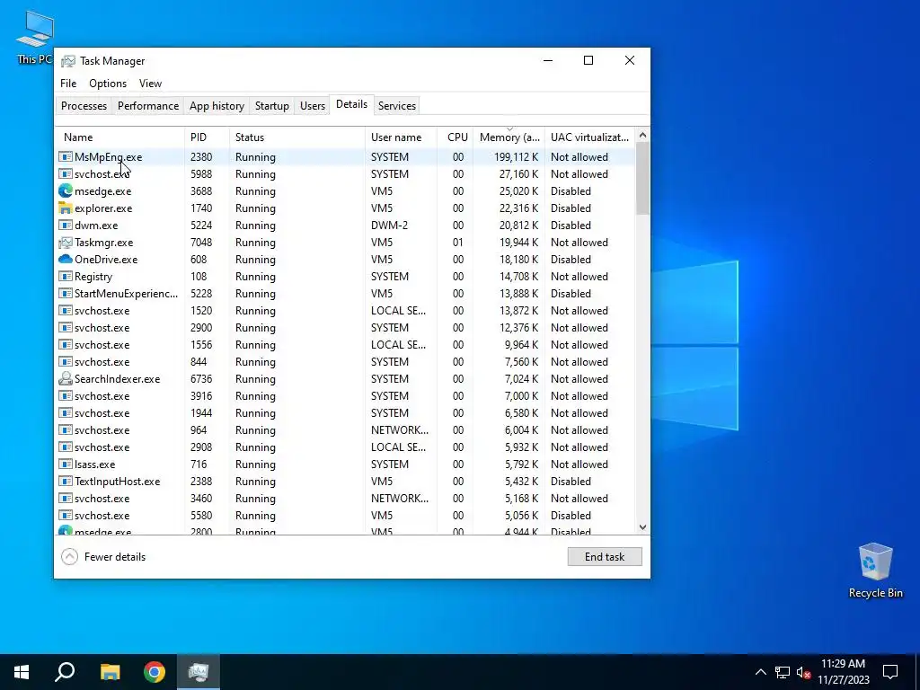Image resolution: width=920 pixels, height=690 pixels.
Task: Select the svchost.exe row with PID 844
Action: [x=346, y=361]
